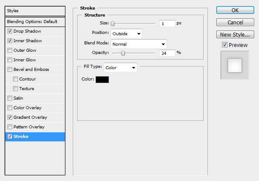Select the Gradient Overlay label in the list

pyautogui.click(x=30, y=117)
